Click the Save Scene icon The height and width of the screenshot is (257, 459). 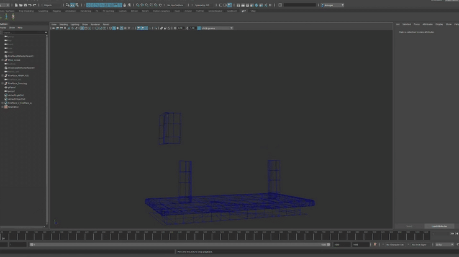click(x=25, y=5)
